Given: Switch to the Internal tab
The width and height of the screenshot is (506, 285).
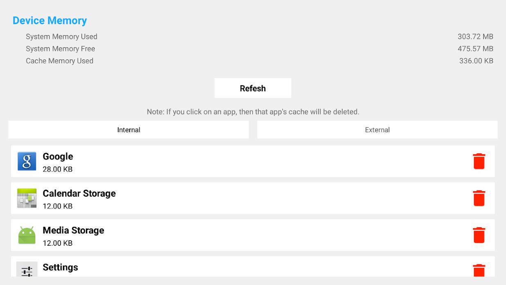Looking at the screenshot, I should [128, 130].
